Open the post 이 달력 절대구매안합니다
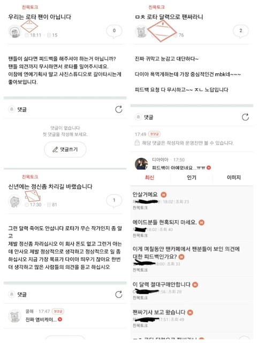 (x=162, y=285)
